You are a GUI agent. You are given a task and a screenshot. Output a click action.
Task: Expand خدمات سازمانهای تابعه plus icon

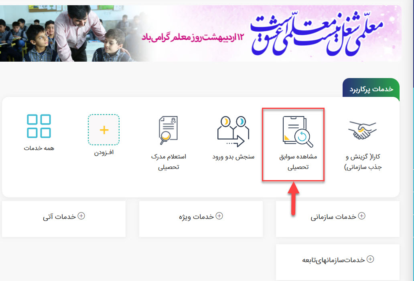point(370,259)
